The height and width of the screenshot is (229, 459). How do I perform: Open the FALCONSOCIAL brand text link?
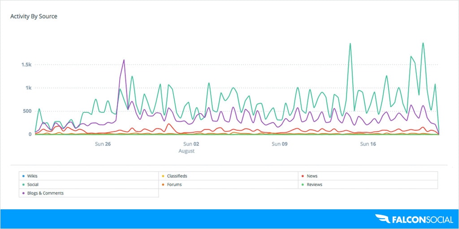pyautogui.click(x=422, y=219)
